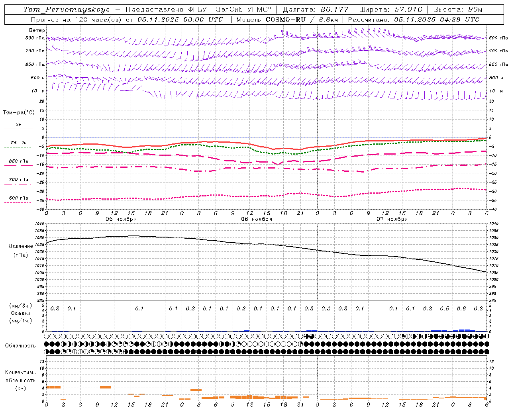This screenshot has width=510, height=408.
Task: Click the date label 06 ноября
Action: 257,219
